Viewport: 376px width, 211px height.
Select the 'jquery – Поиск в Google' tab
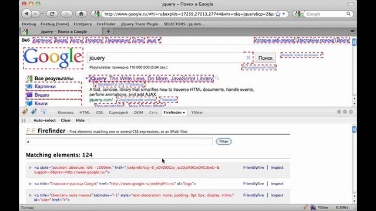tap(61, 31)
